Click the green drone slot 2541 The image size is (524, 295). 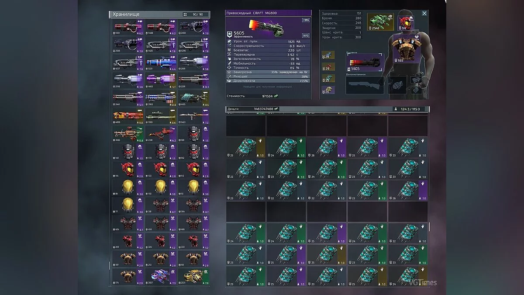pos(380,22)
